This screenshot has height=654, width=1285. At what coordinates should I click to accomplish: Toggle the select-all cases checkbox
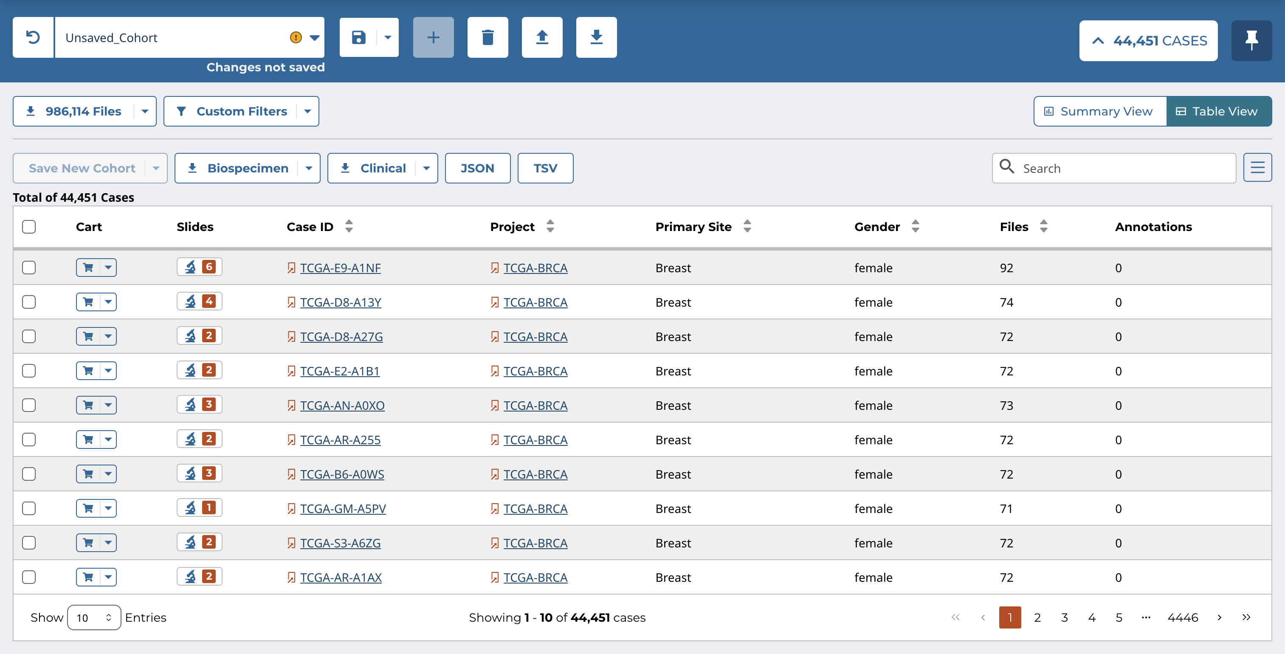[x=29, y=227]
